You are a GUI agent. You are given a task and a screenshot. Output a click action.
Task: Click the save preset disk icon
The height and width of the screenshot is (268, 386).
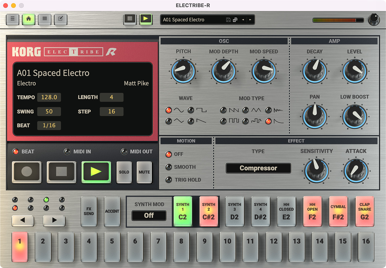[228, 20]
